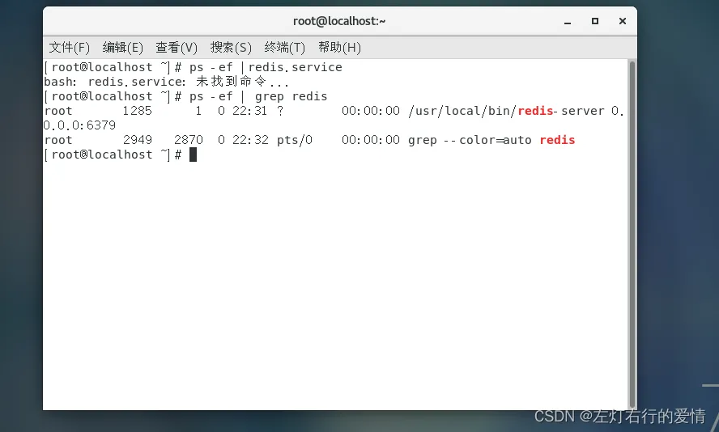Image resolution: width=719 pixels, height=432 pixels.
Task: Minimize the root@localhost terminal window
Action: tap(568, 22)
